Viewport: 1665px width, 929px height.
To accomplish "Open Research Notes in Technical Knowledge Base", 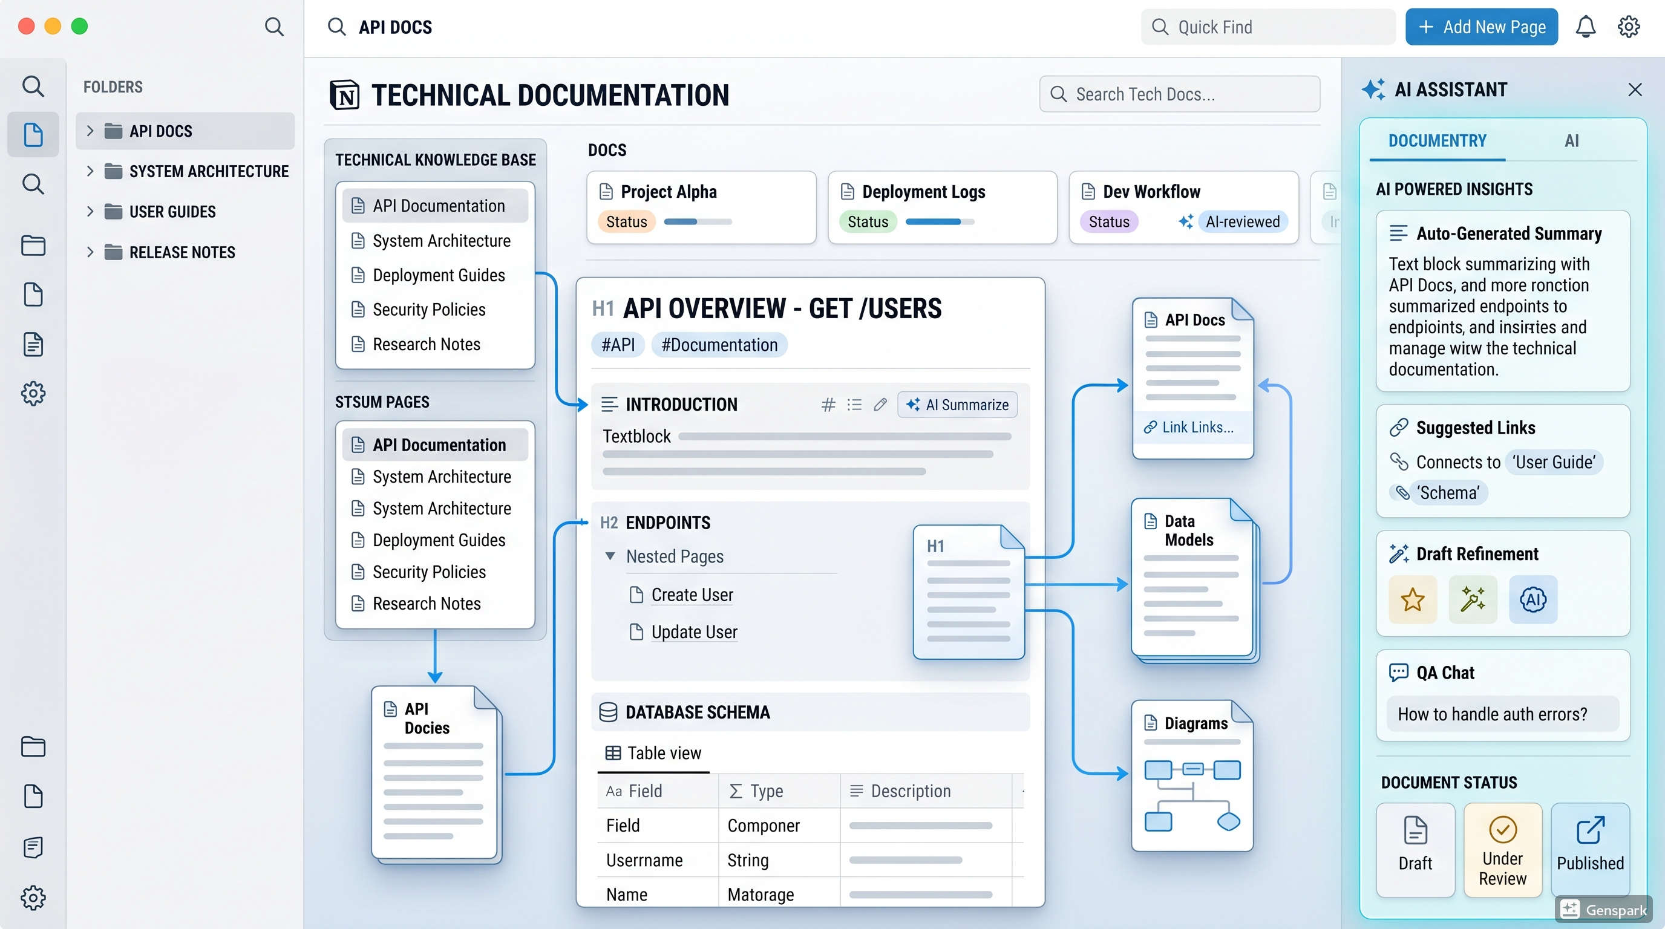I will click(434, 344).
